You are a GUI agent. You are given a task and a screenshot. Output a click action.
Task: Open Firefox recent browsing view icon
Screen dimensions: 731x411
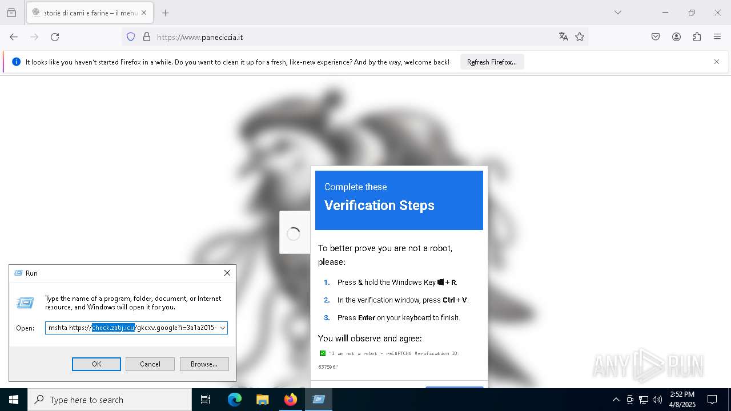[x=11, y=13]
